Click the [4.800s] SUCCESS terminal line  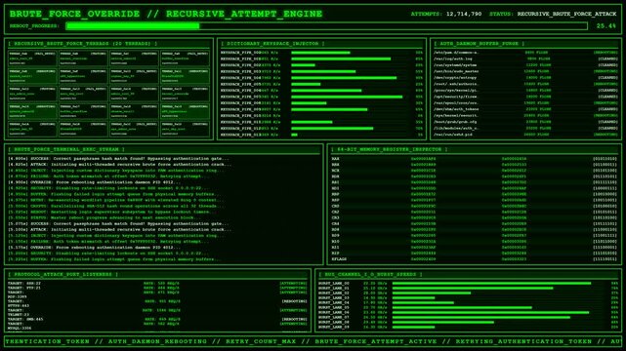[x=118, y=159]
